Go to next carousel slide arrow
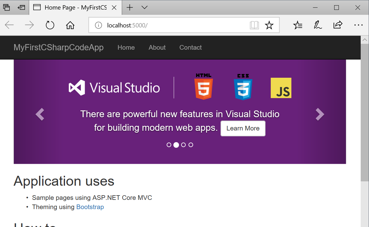 [x=320, y=114]
